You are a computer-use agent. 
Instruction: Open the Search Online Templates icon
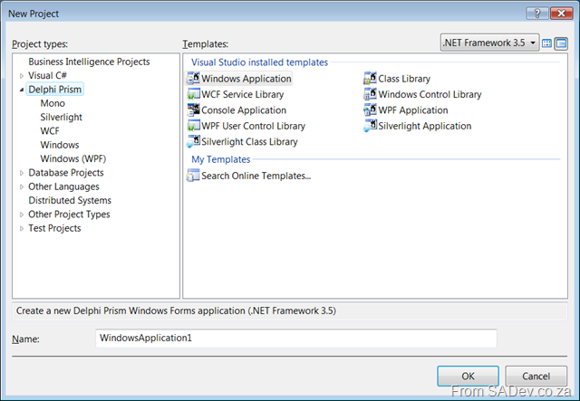tap(193, 176)
